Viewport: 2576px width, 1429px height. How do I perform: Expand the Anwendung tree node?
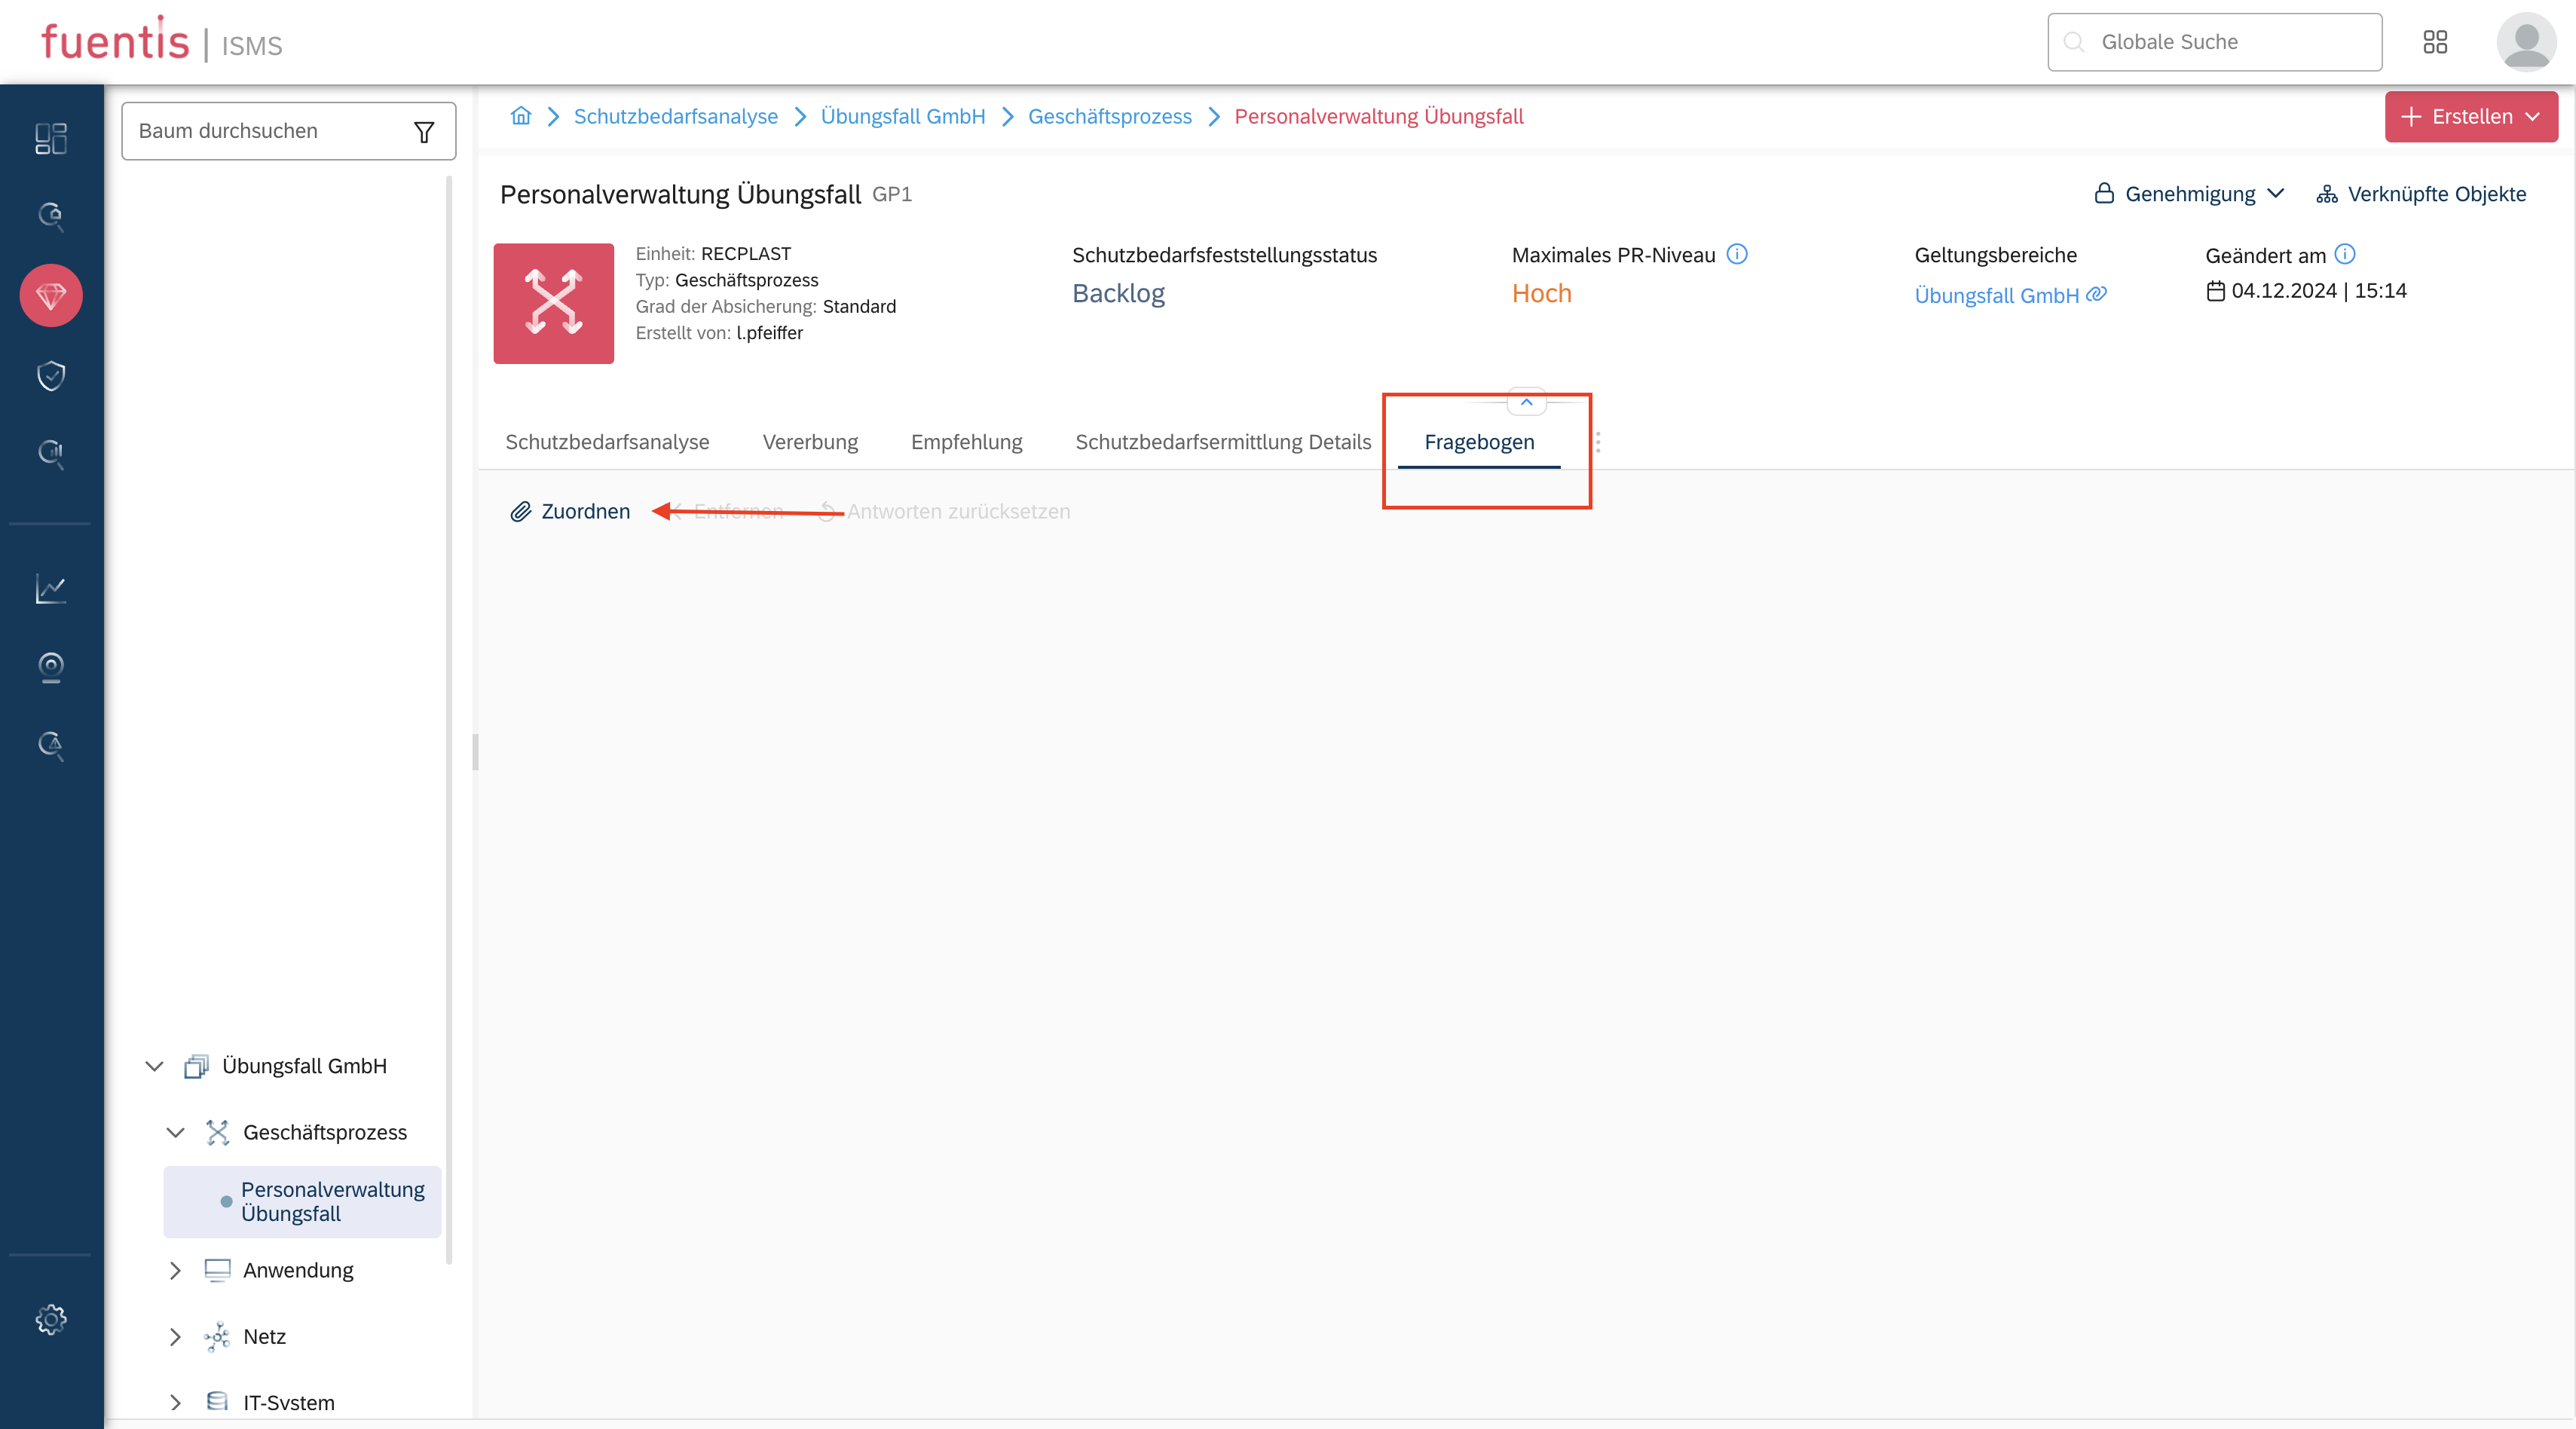point(175,1270)
